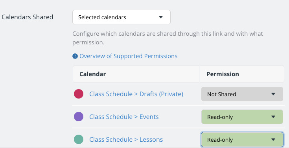Click the red Drafts calendar color dot
The image size is (289, 148).
[79, 94]
